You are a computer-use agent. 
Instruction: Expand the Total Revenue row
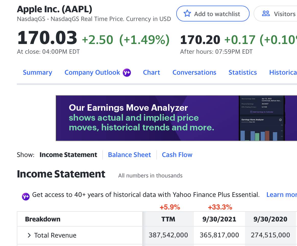pos(29,235)
